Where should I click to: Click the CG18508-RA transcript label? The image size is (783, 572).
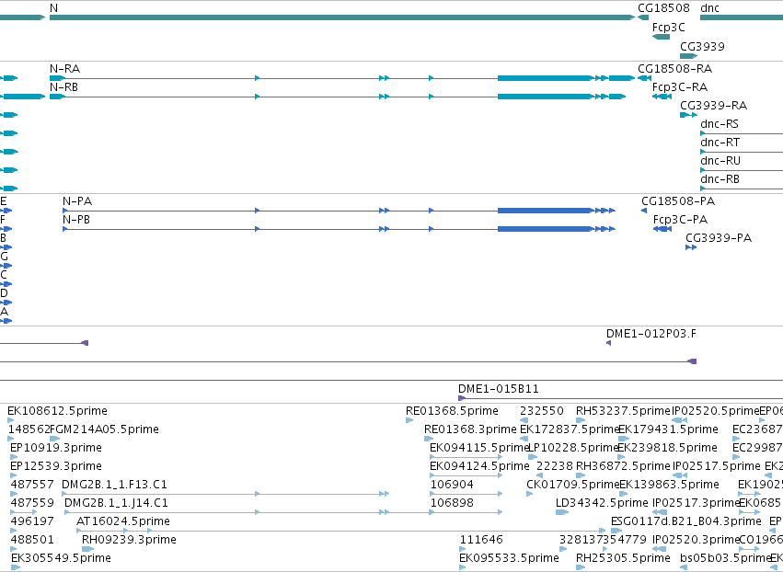click(x=675, y=69)
